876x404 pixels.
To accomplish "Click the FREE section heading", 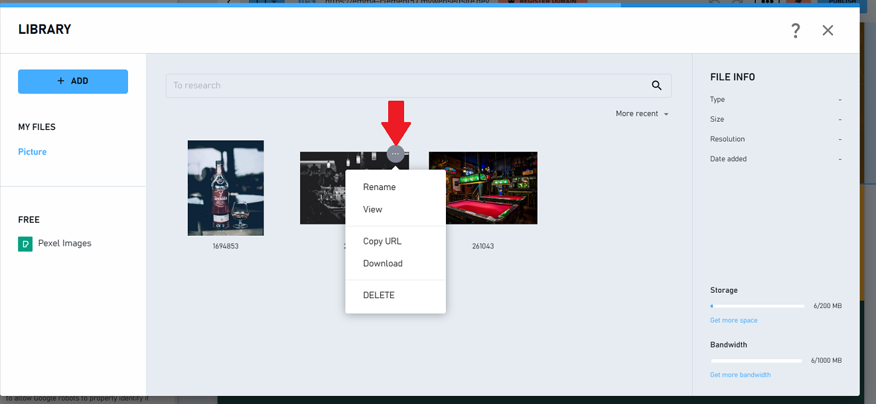I will [x=29, y=220].
